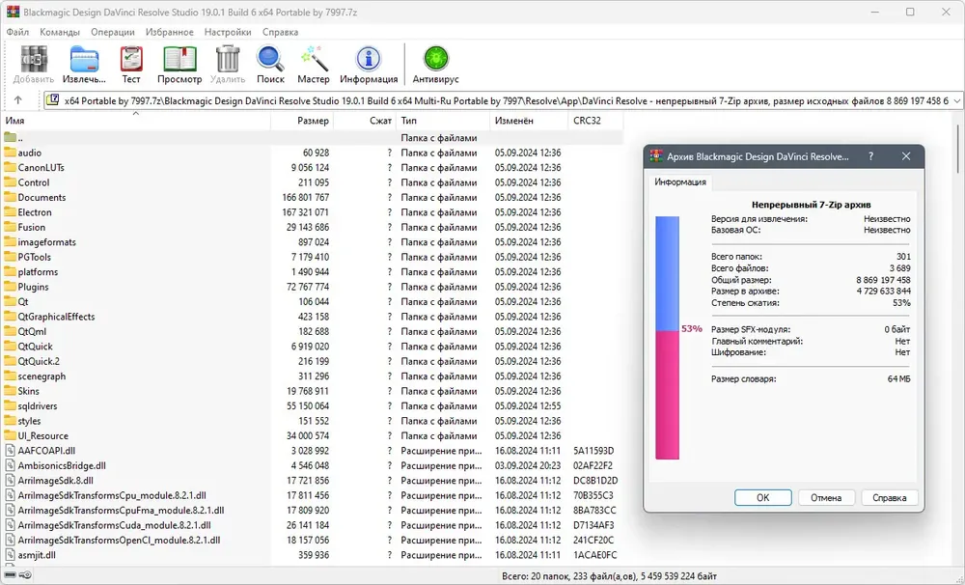The image size is (965, 585).
Task: Select the Plugins folder icon
Action: coord(10,287)
